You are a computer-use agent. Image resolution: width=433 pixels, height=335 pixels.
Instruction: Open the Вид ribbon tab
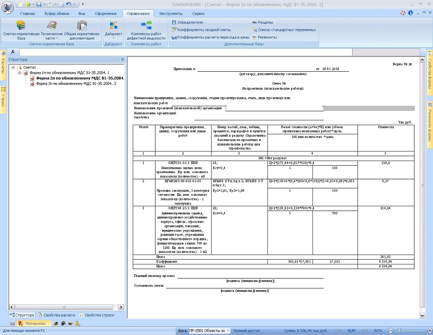pyautogui.click(x=82, y=14)
